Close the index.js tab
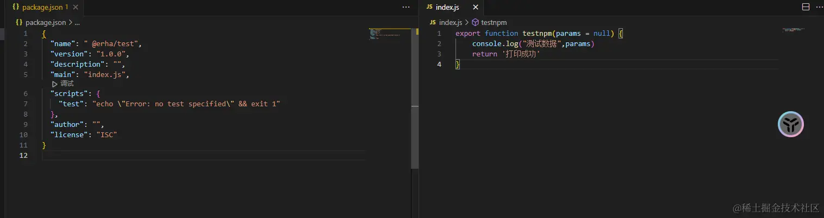 pyautogui.click(x=476, y=7)
